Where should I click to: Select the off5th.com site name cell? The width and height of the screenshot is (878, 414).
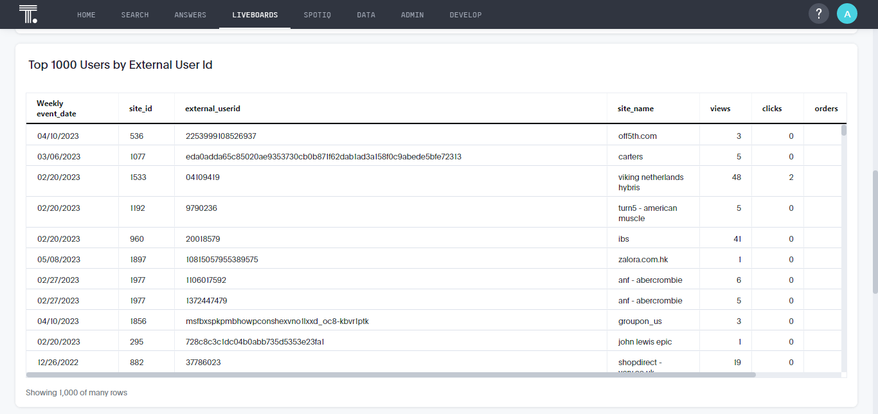click(x=637, y=136)
